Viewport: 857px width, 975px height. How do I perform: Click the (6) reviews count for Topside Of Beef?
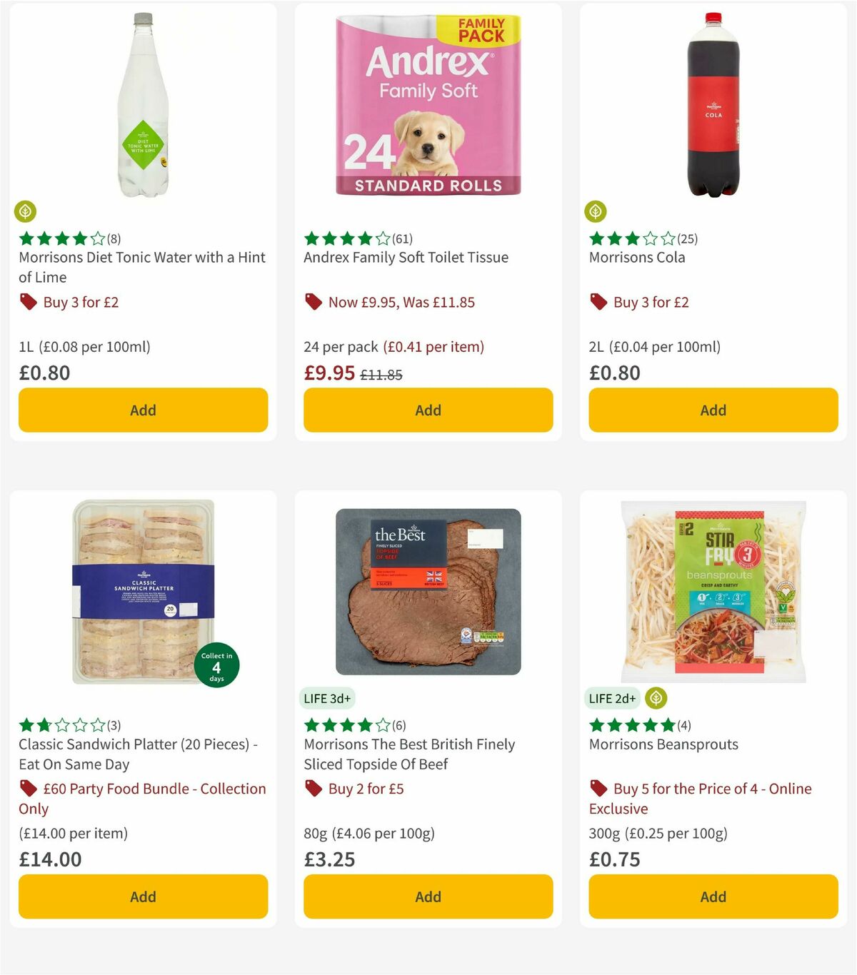(x=399, y=725)
